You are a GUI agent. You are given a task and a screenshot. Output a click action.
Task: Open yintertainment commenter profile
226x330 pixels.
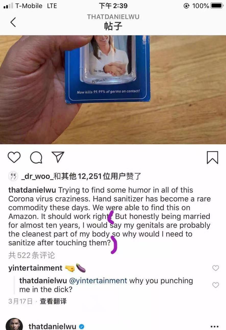[35, 268]
